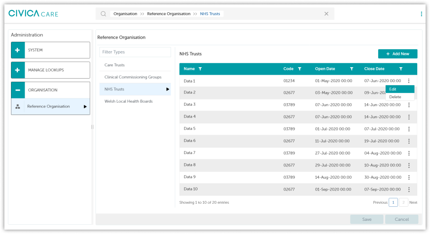Select Reference Organisation in the sidebar
This screenshot has width=430, height=234.
coord(50,106)
